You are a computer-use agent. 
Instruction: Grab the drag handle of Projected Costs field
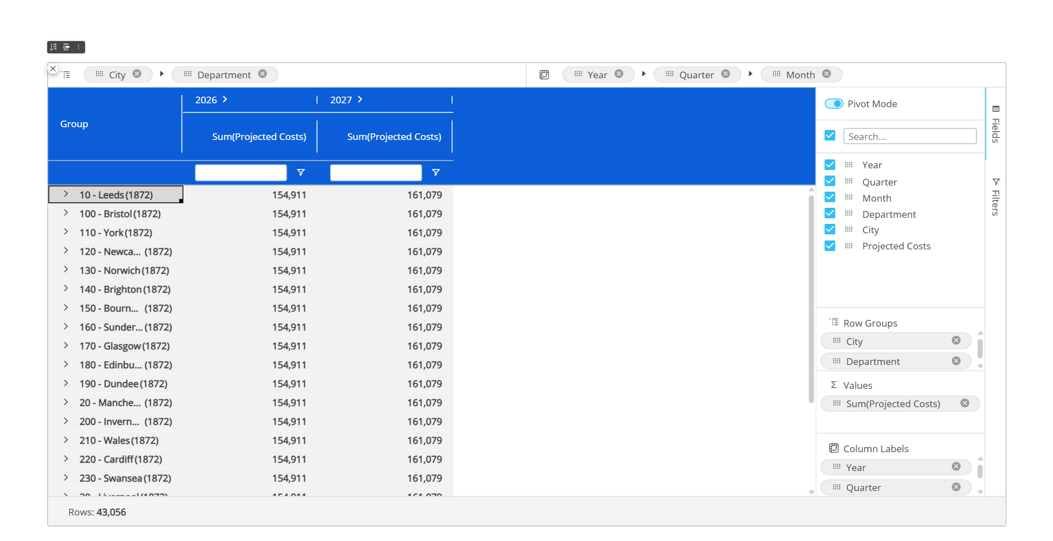coord(849,246)
